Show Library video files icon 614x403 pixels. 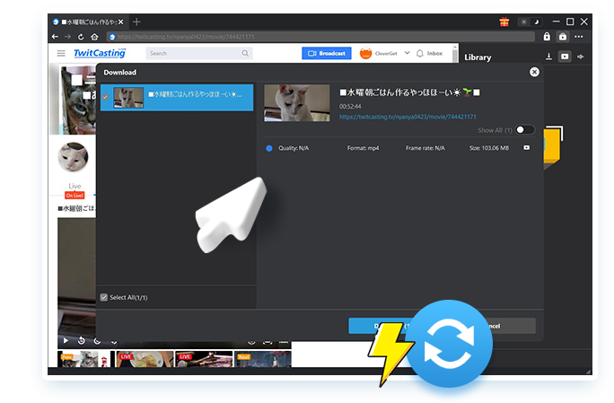[565, 57]
